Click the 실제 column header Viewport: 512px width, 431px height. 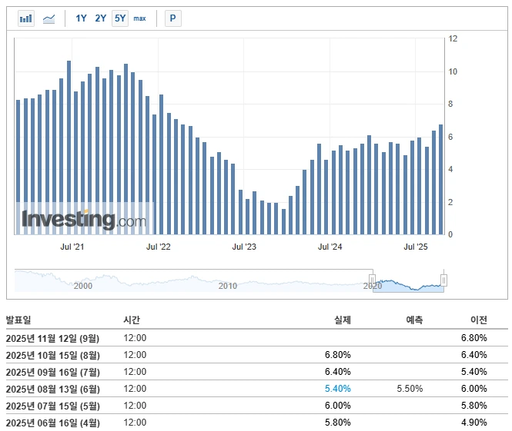click(x=343, y=320)
